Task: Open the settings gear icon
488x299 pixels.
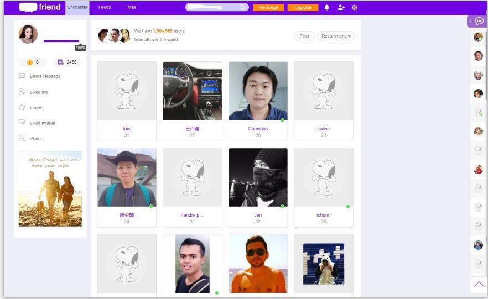Action: tap(355, 7)
